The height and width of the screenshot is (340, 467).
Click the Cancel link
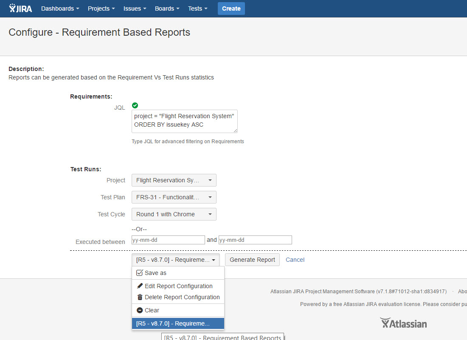(x=295, y=260)
